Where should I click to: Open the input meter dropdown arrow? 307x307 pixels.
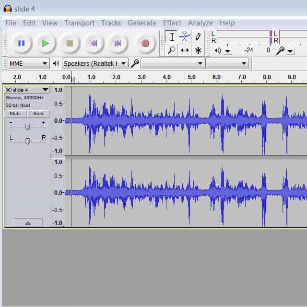tap(290, 51)
